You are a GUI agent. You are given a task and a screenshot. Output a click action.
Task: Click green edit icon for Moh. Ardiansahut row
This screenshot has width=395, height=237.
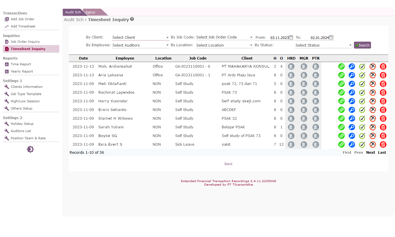click(x=342, y=66)
